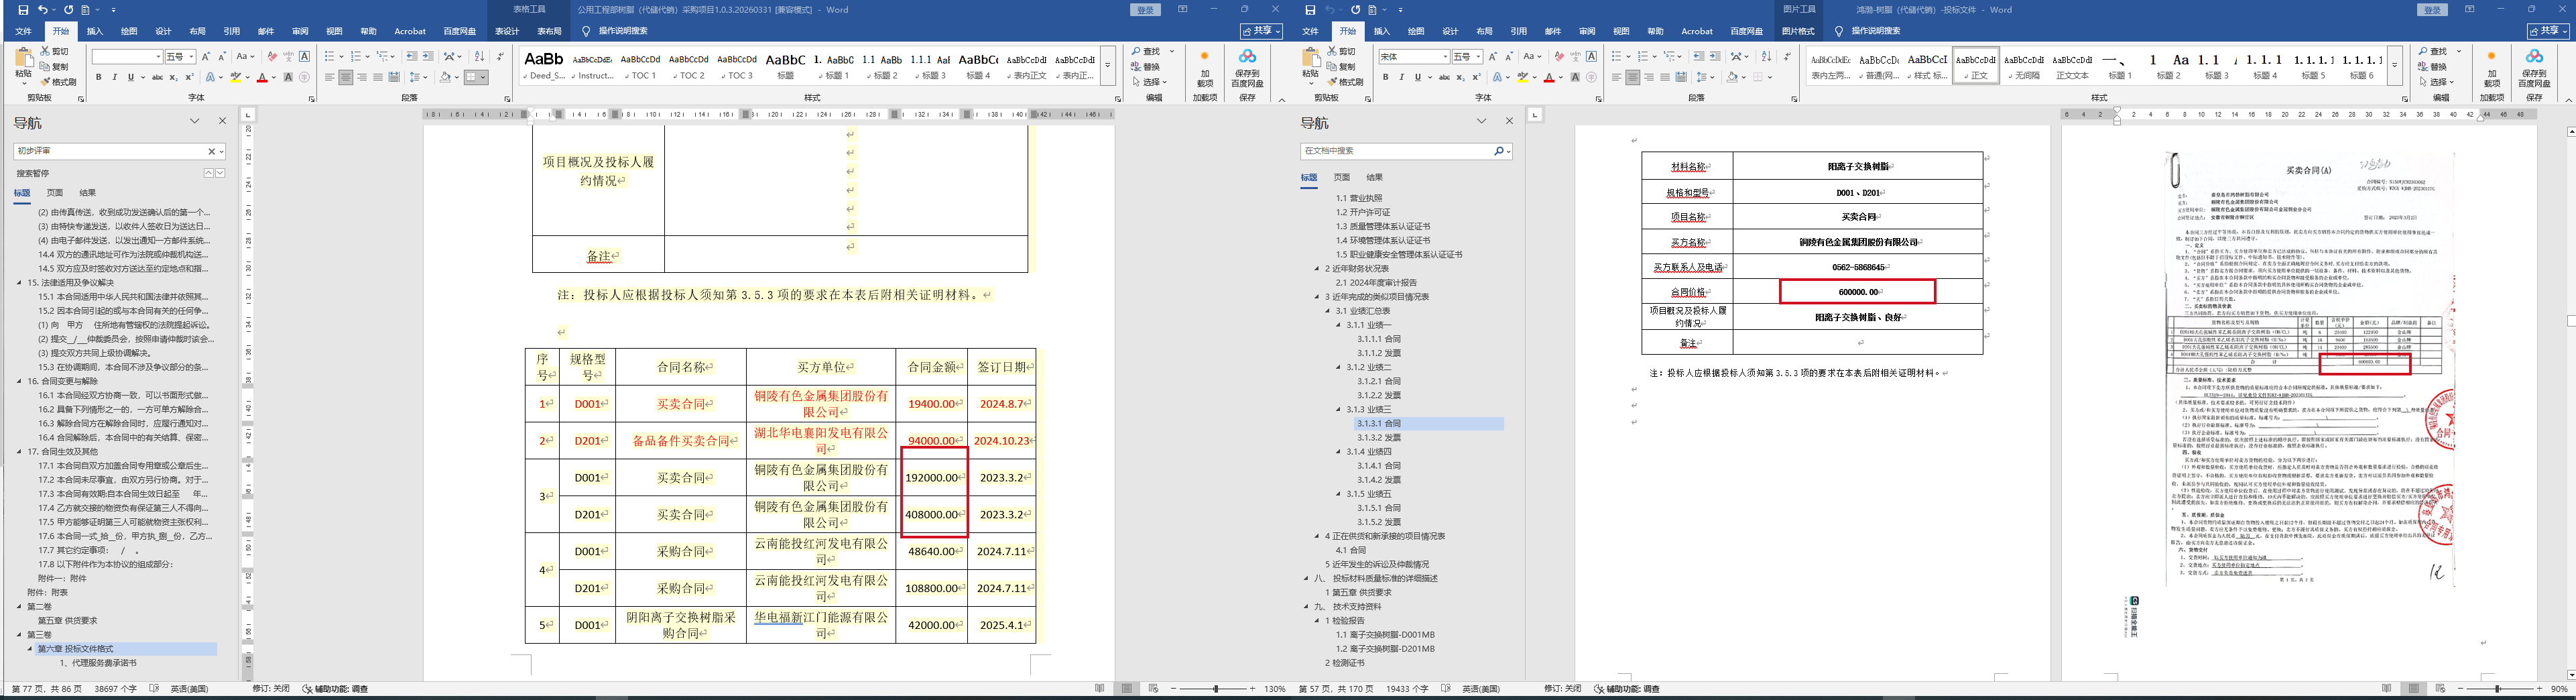The width and height of the screenshot is (2576, 700).
Task: Toggle Bold in the 采购项目 window ribbon
Action: (x=99, y=77)
